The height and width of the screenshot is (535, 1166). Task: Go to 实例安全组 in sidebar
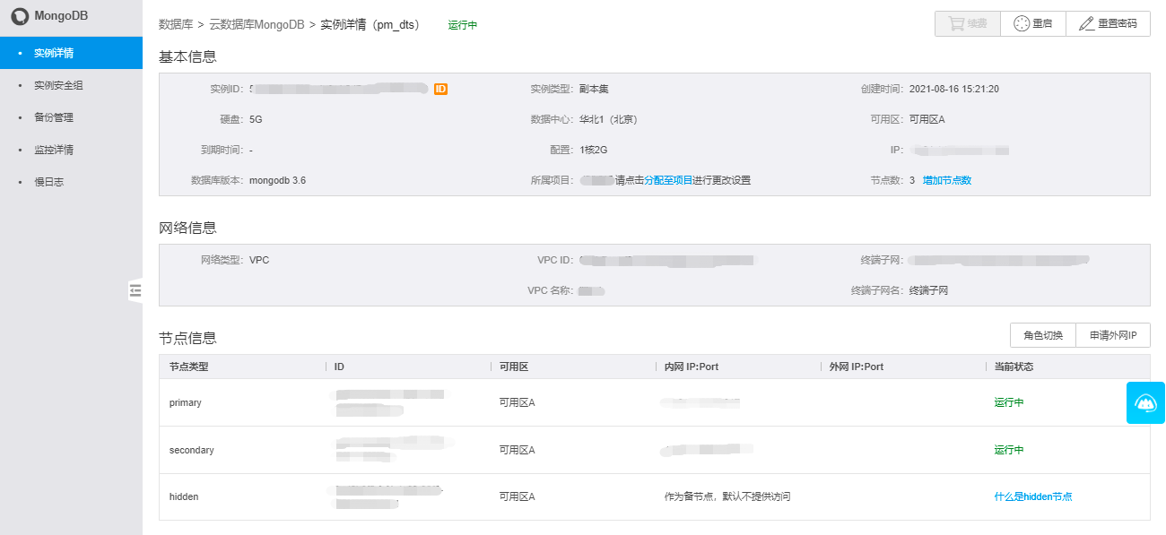[x=58, y=85]
